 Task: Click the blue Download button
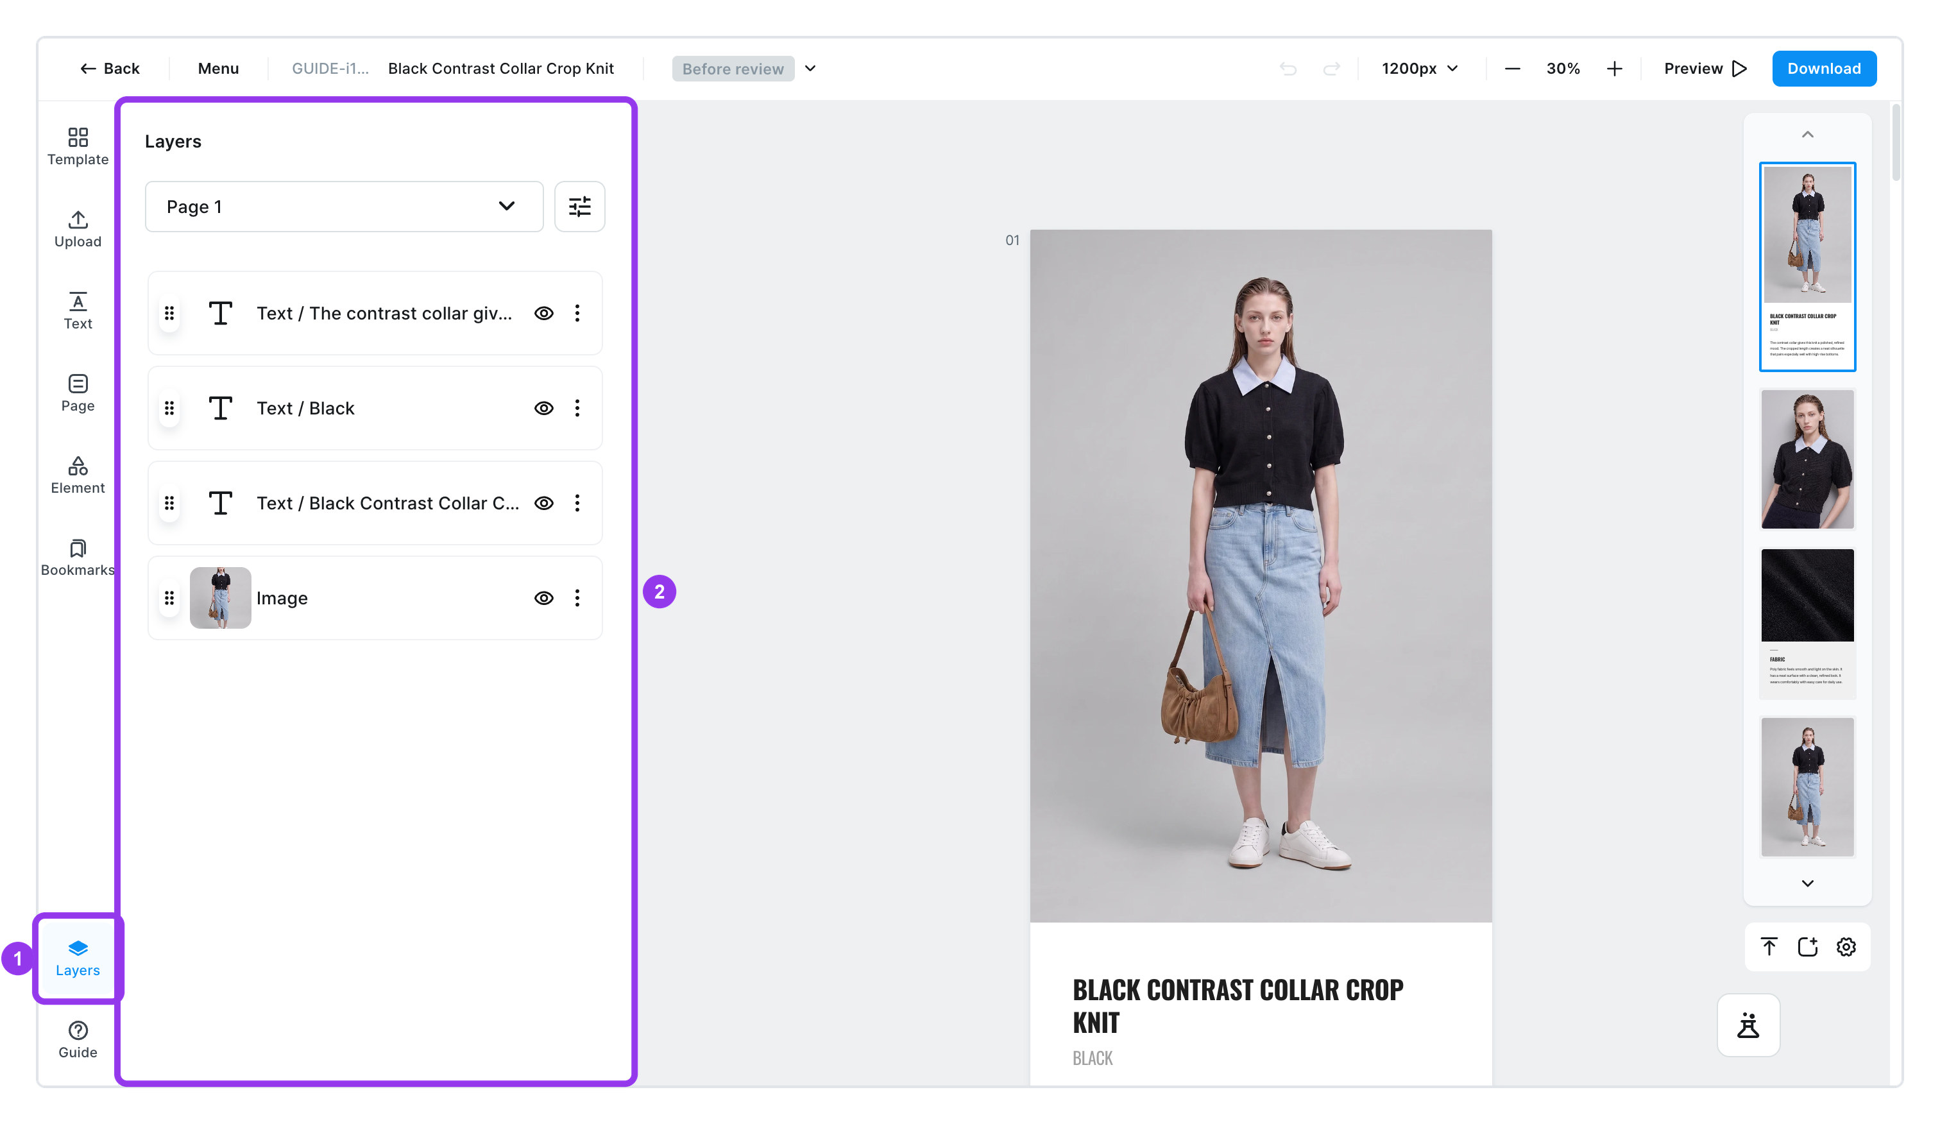click(x=1824, y=69)
